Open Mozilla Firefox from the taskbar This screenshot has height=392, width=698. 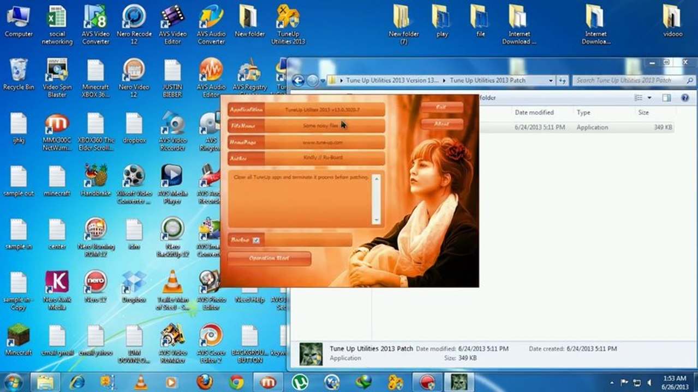205,382
